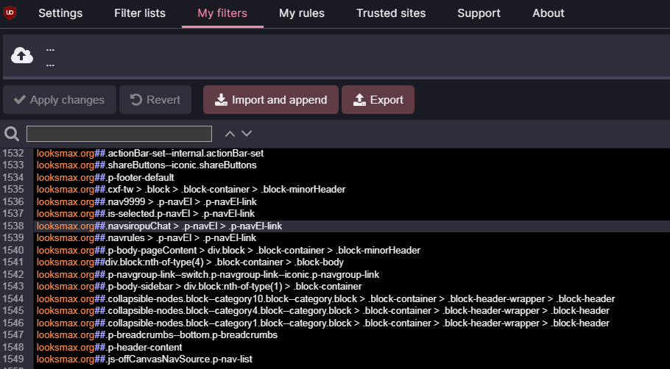Click the Export button
Screen dimensions: 670x369
[378, 100]
